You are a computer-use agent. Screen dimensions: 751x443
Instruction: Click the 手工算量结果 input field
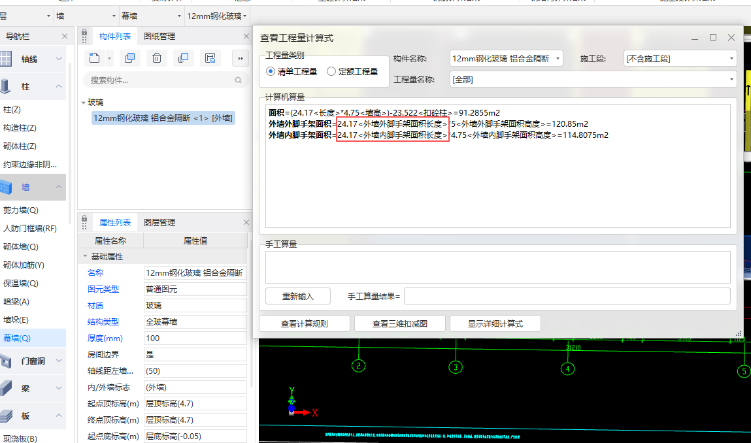pyautogui.click(x=567, y=297)
